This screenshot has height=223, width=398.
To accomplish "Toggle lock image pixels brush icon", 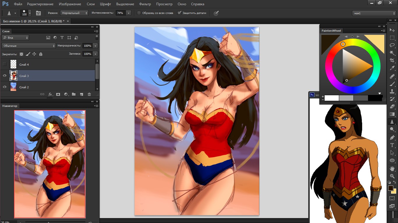I will click(x=28, y=54).
